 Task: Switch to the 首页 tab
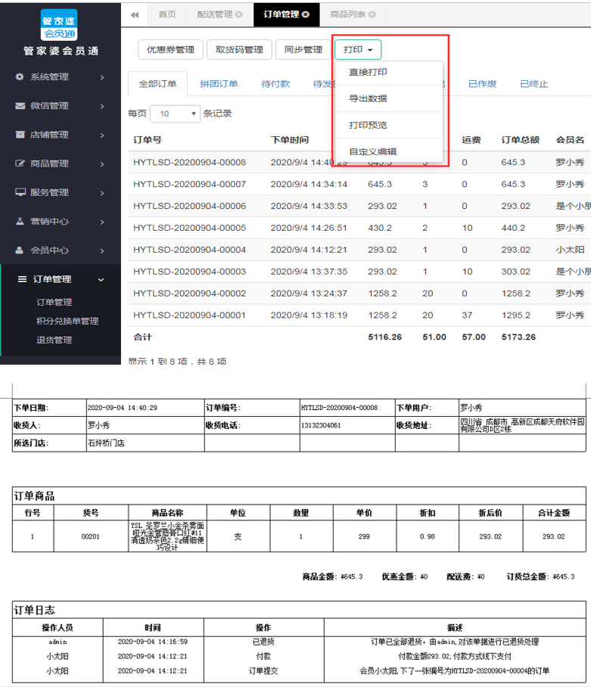tap(167, 14)
